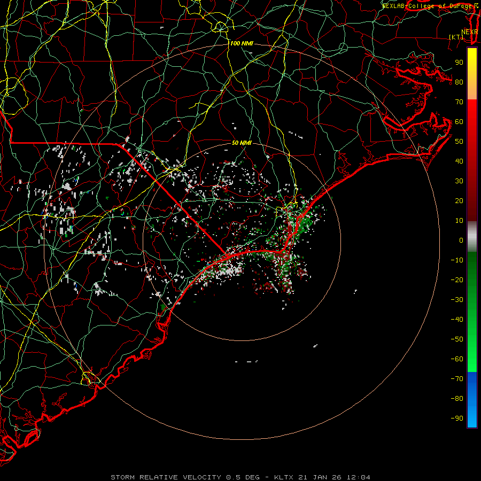The width and height of the screenshot is (481, 481).
Task: Click the 0 value on velocity scale
Action: coord(461,241)
